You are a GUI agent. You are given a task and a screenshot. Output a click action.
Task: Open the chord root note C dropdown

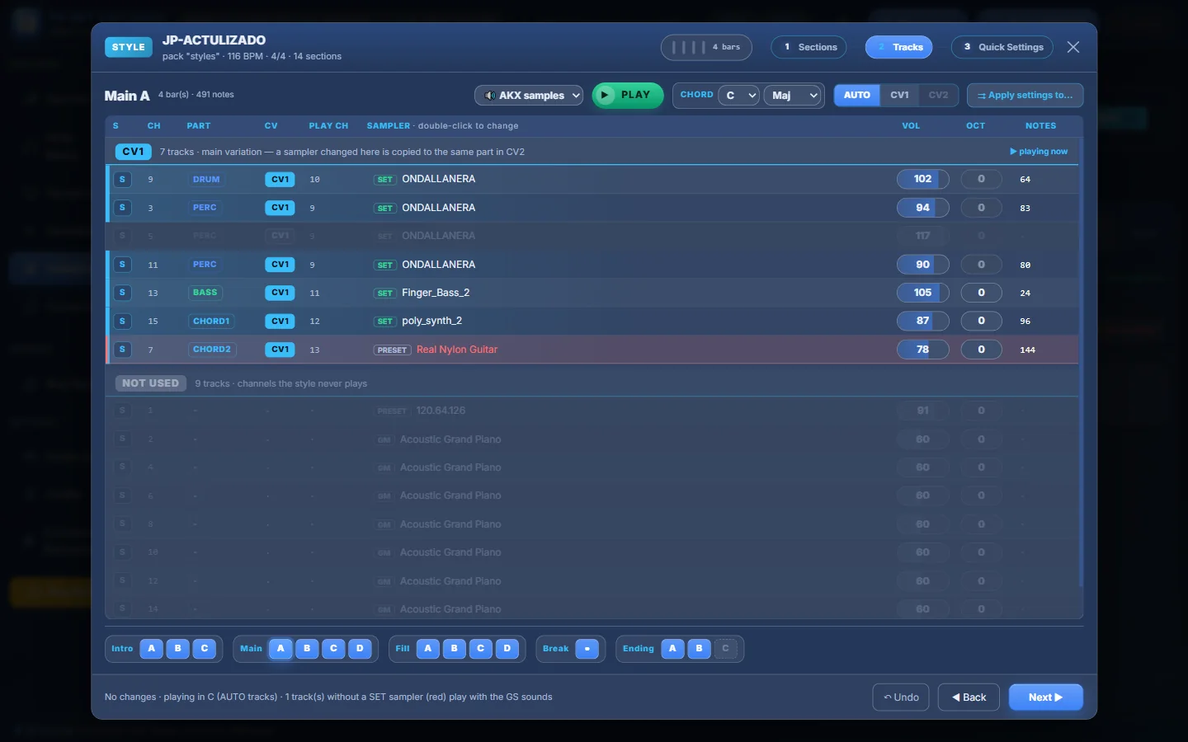coord(738,96)
